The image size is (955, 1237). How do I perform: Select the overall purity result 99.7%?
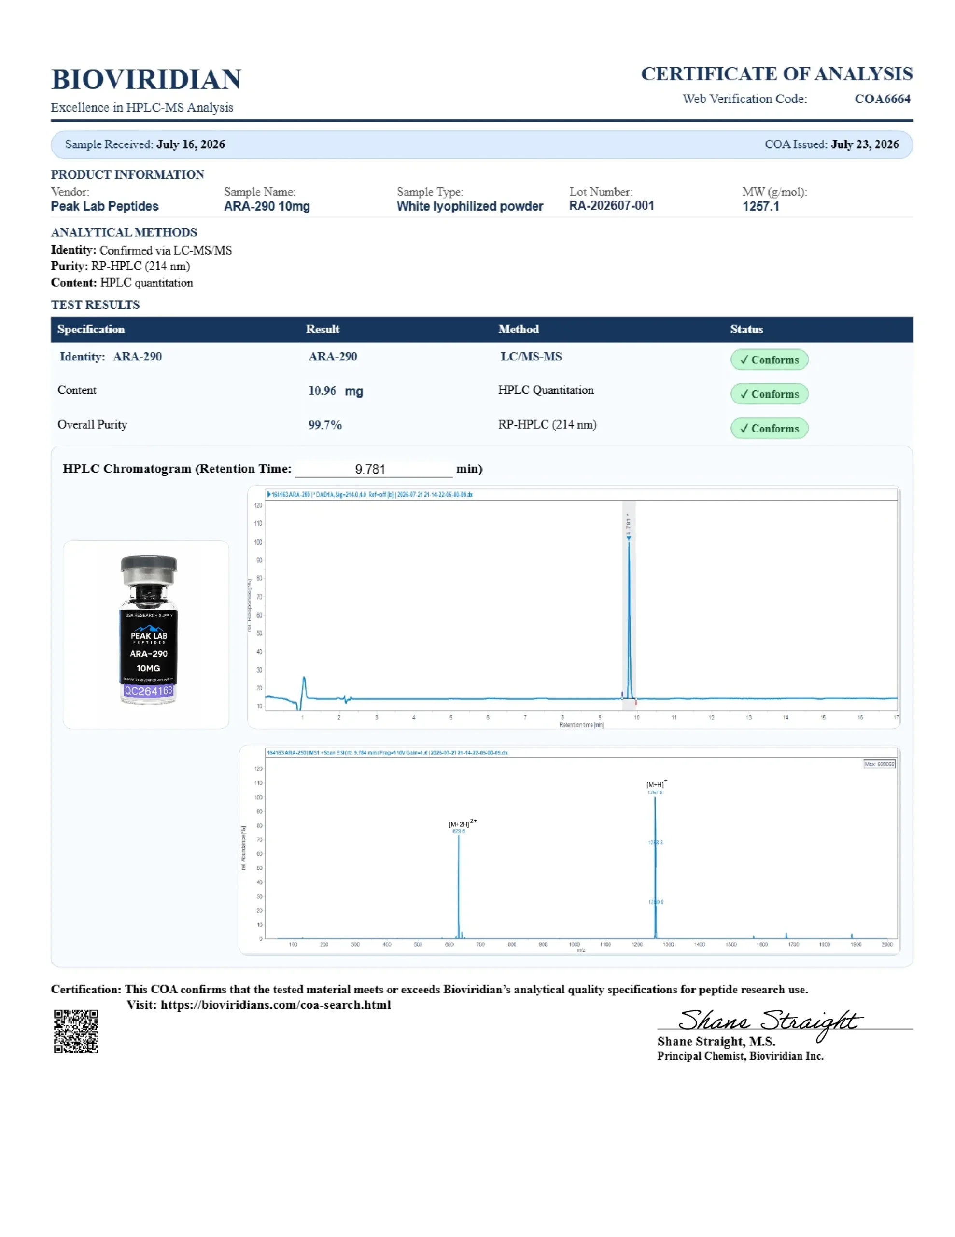pyautogui.click(x=325, y=425)
